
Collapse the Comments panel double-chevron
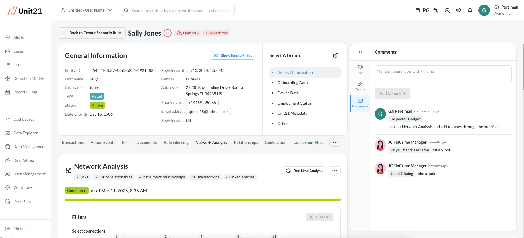(x=360, y=52)
